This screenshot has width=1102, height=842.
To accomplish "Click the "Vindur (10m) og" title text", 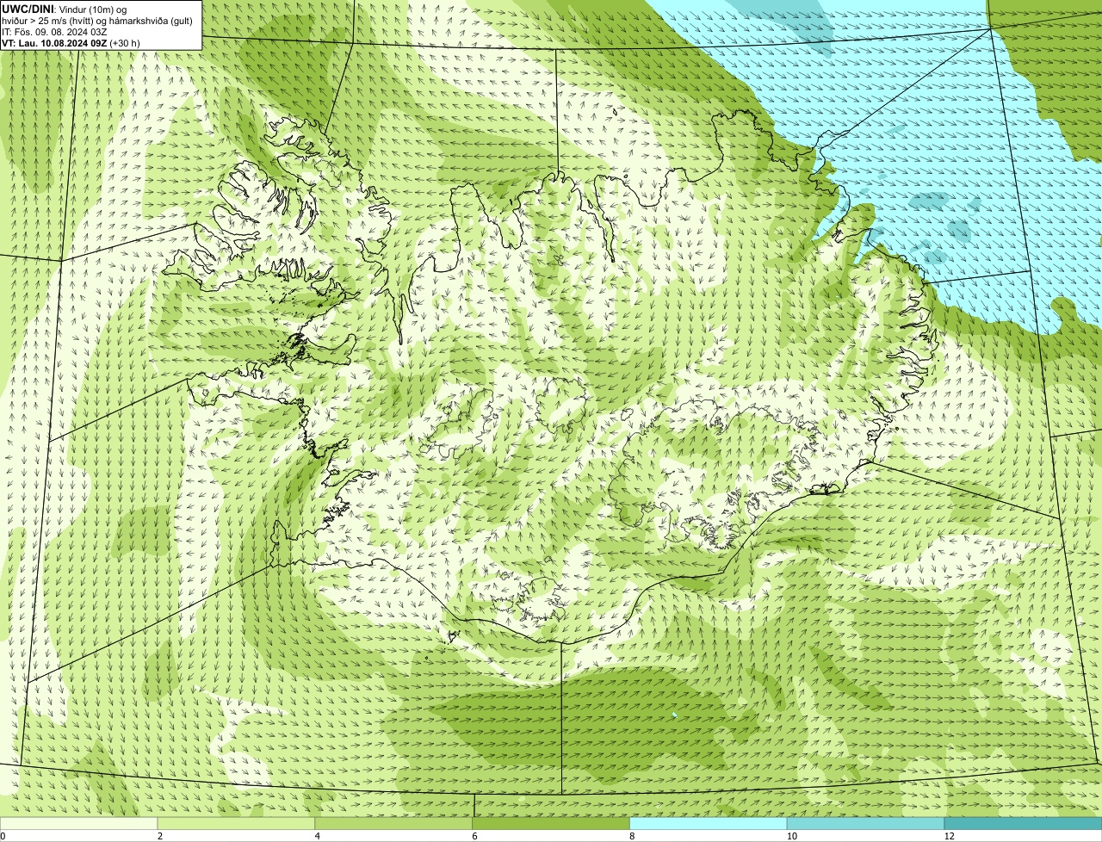I will (92, 9).
